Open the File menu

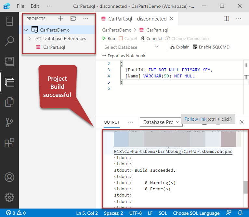click(x=20, y=6)
